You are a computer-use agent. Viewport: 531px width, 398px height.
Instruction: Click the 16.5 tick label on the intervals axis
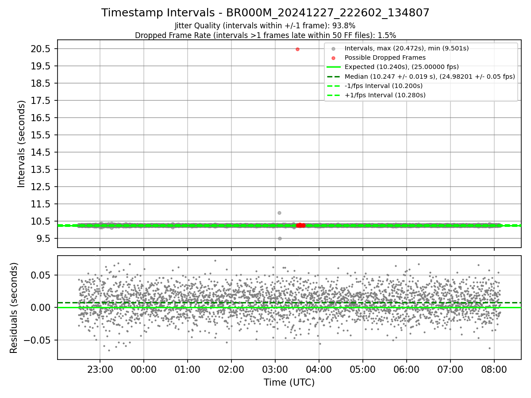click(x=41, y=118)
